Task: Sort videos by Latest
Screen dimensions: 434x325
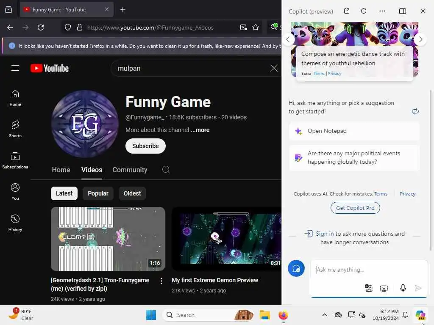Action: coord(64,193)
